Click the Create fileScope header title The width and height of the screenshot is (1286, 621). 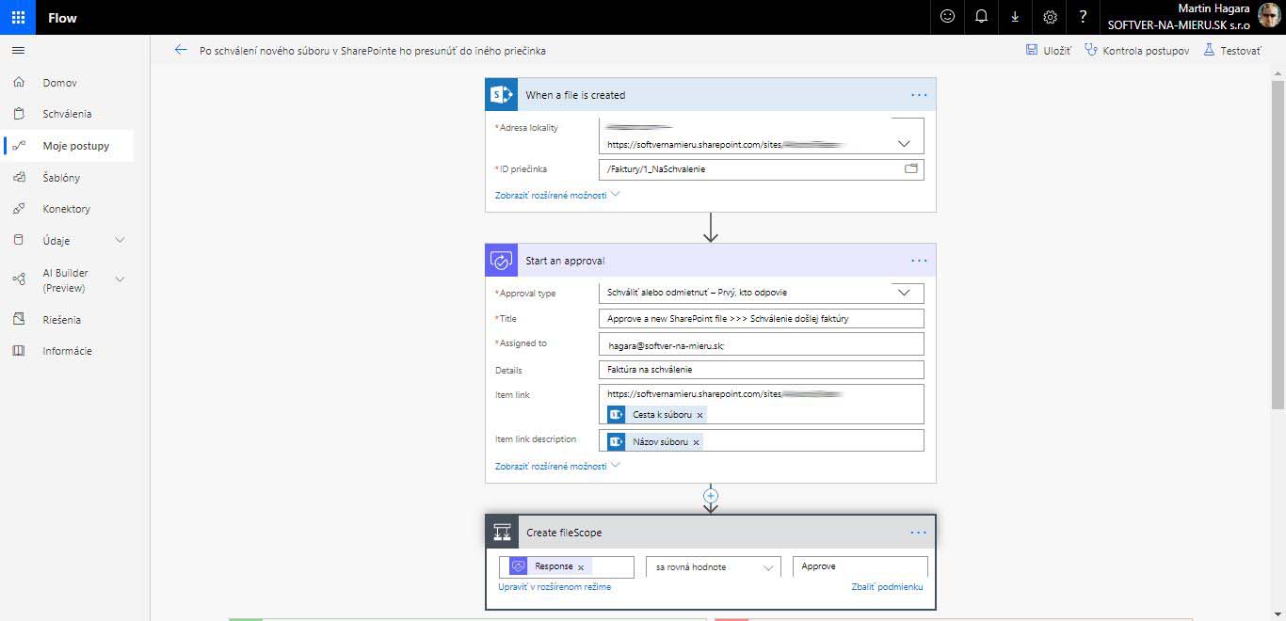pos(564,533)
